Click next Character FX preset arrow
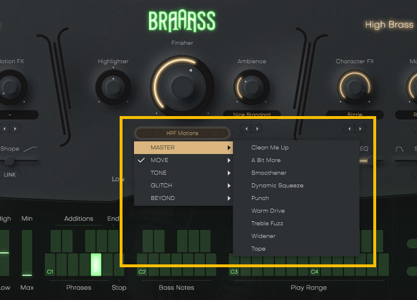Viewport: 417px width, 300px height. click(361, 129)
